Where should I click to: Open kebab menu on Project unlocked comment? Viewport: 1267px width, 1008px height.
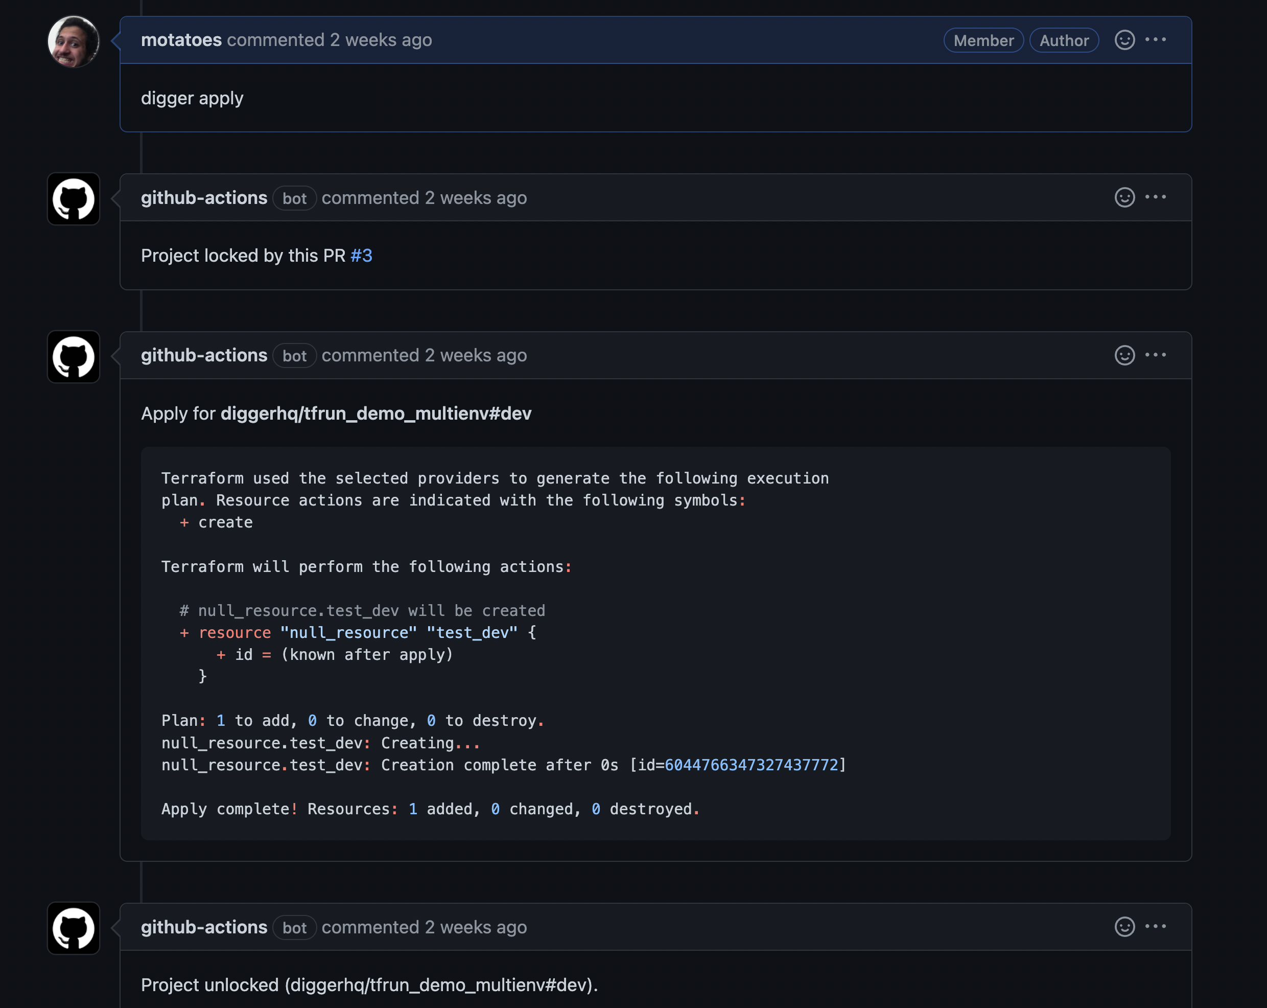click(x=1155, y=927)
